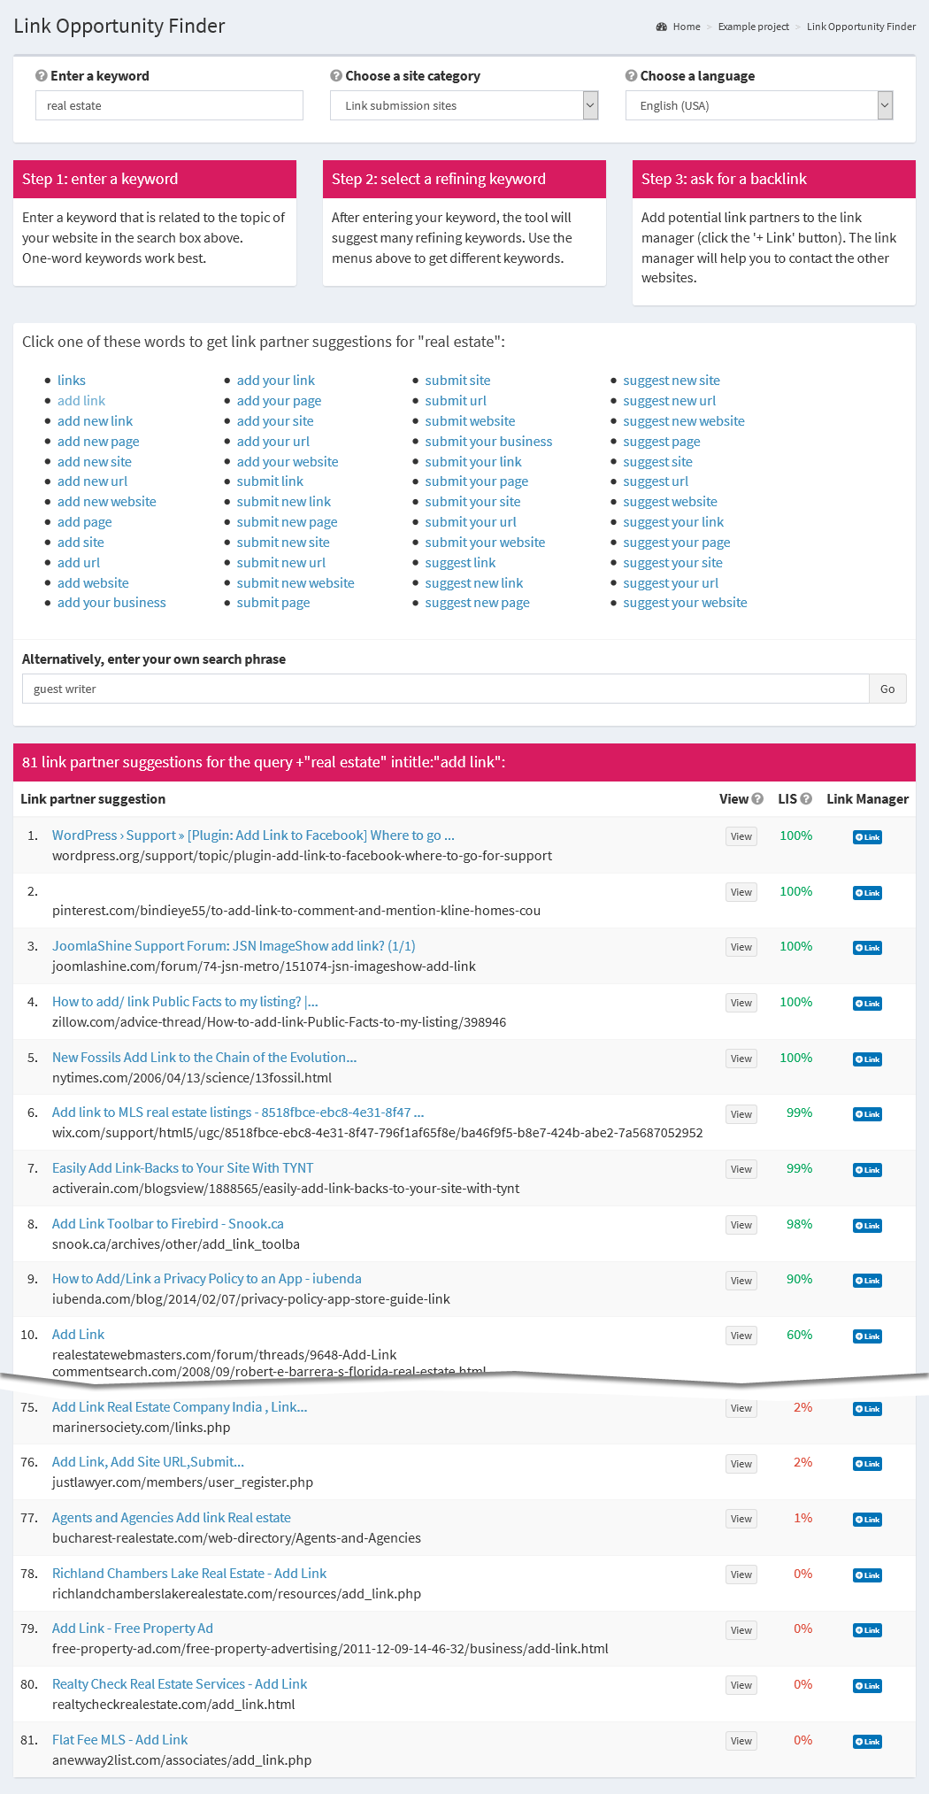This screenshot has height=1794, width=929.
Task: View the anewway2list.com result
Action: 741,1741
